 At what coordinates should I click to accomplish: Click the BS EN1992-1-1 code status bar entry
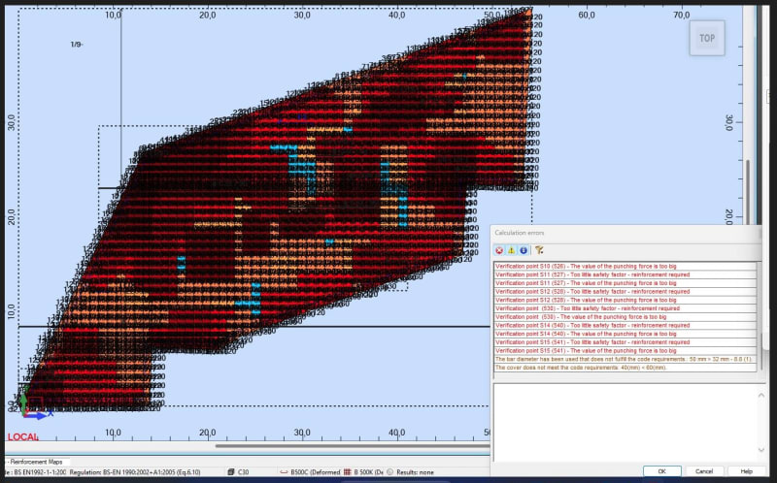tap(35, 472)
